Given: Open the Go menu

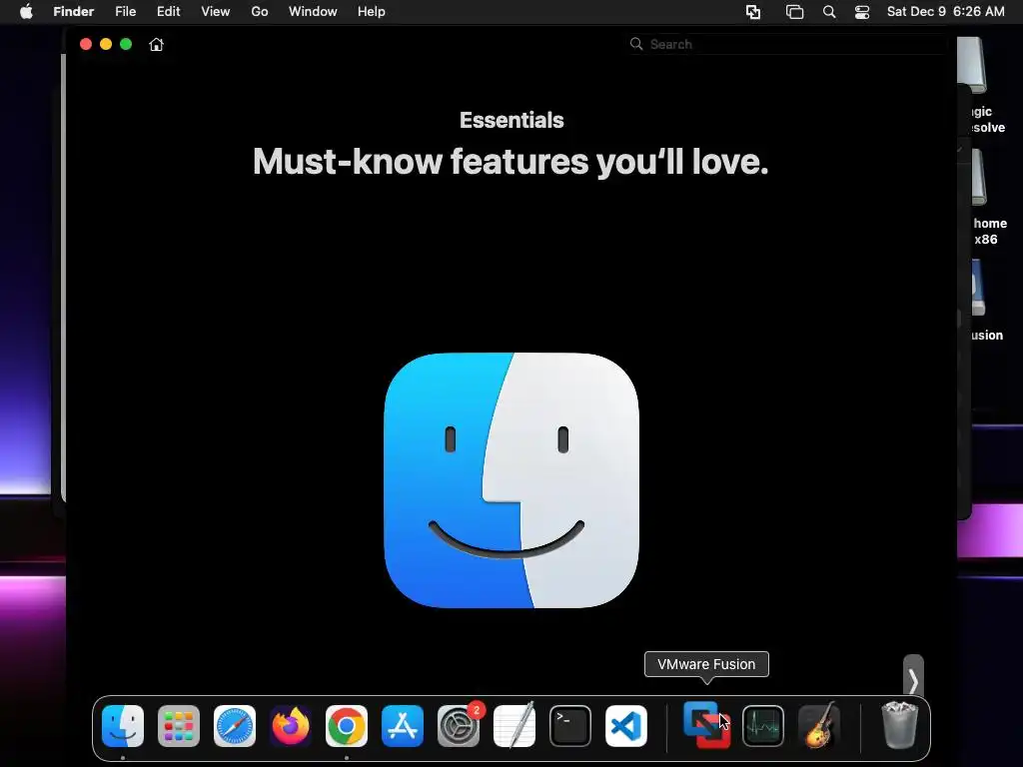Looking at the screenshot, I should (260, 12).
